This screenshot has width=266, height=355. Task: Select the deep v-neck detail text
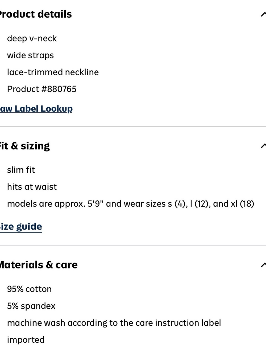point(32,38)
